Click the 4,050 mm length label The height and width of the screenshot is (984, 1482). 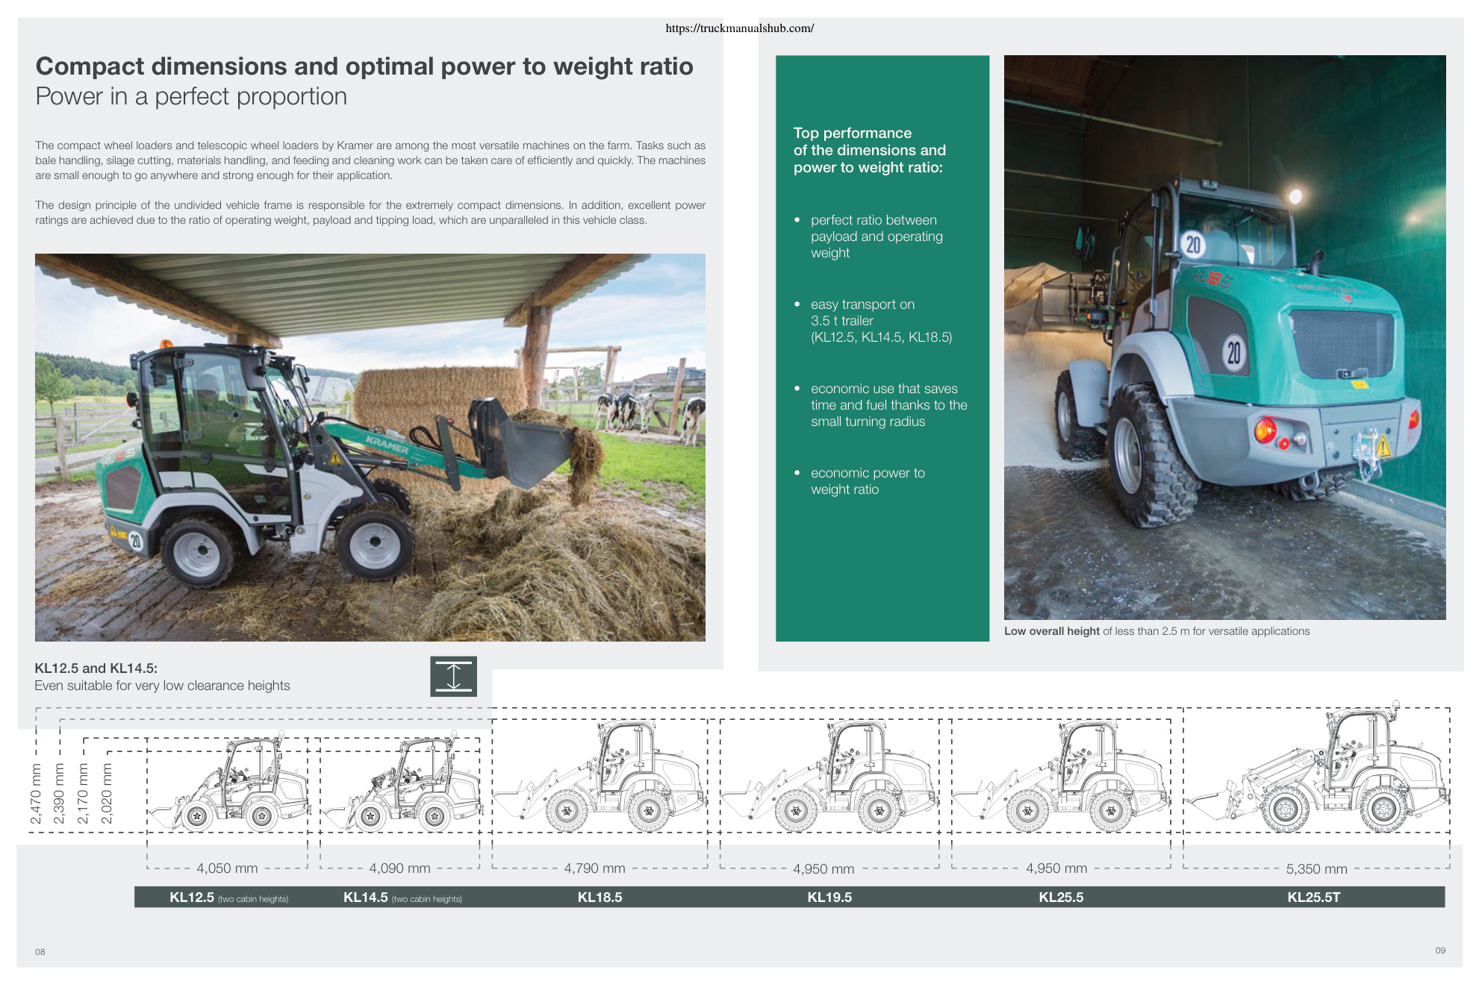point(227,868)
